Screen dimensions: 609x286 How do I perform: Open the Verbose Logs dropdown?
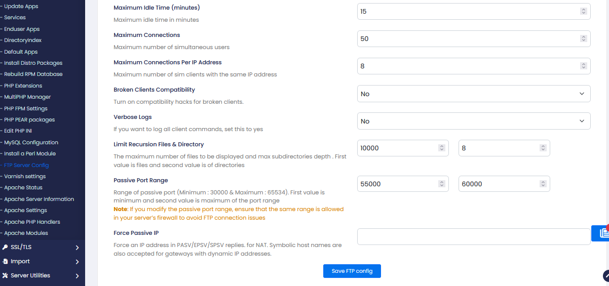(x=474, y=121)
